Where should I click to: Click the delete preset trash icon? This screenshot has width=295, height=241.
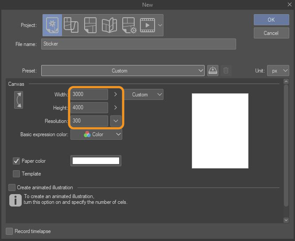click(226, 71)
